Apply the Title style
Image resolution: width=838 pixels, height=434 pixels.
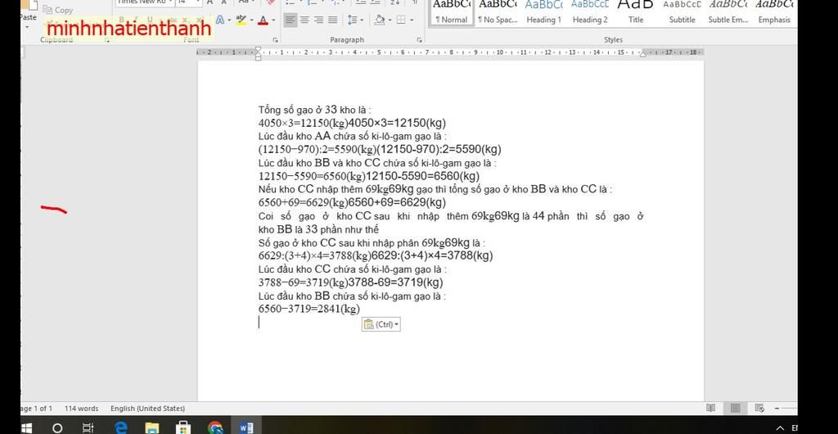(x=636, y=12)
